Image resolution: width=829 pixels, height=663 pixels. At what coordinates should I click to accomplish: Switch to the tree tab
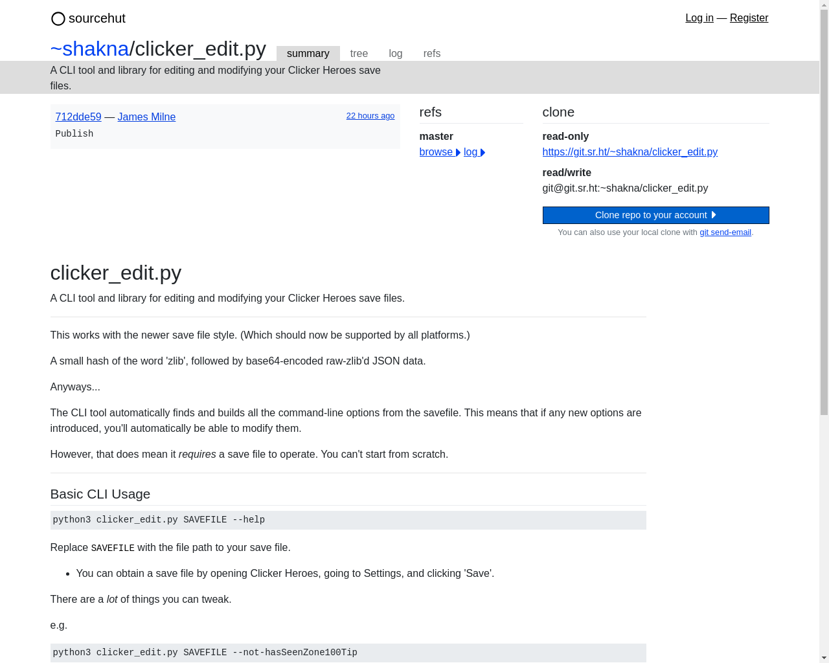(x=359, y=54)
